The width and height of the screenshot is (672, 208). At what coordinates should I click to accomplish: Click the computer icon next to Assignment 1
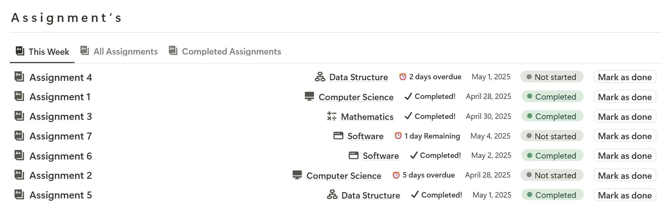[309, 96]
